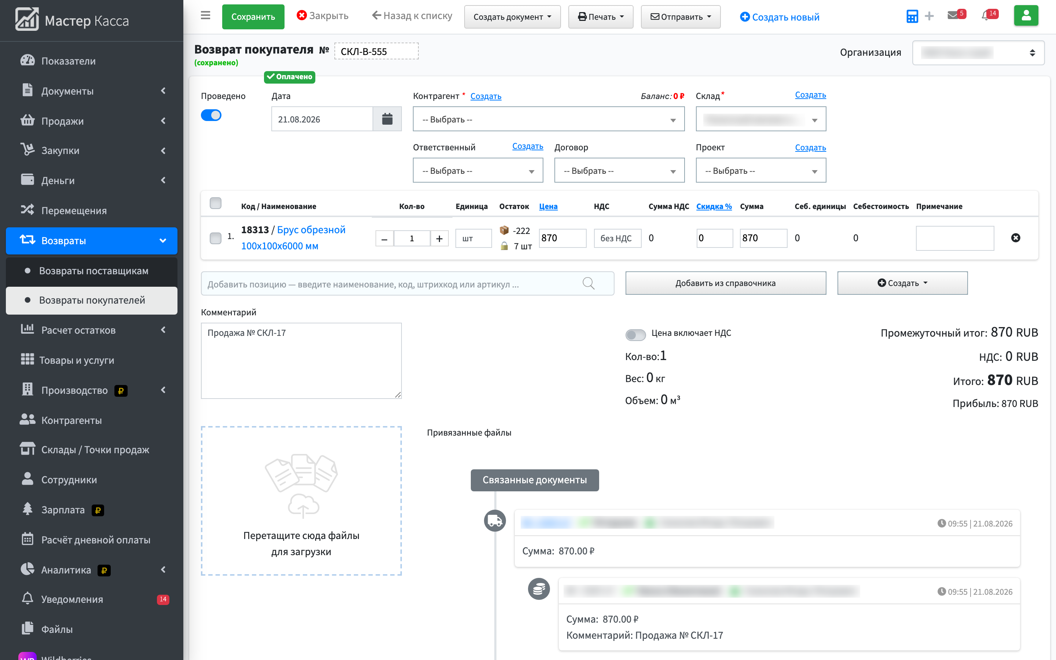Open the calculator icon in the header

tap(912, 16)
